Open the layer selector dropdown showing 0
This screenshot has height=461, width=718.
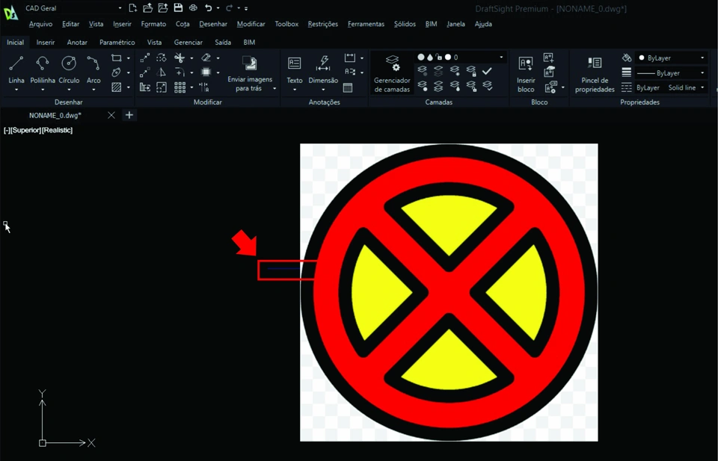tap(460, 58)
